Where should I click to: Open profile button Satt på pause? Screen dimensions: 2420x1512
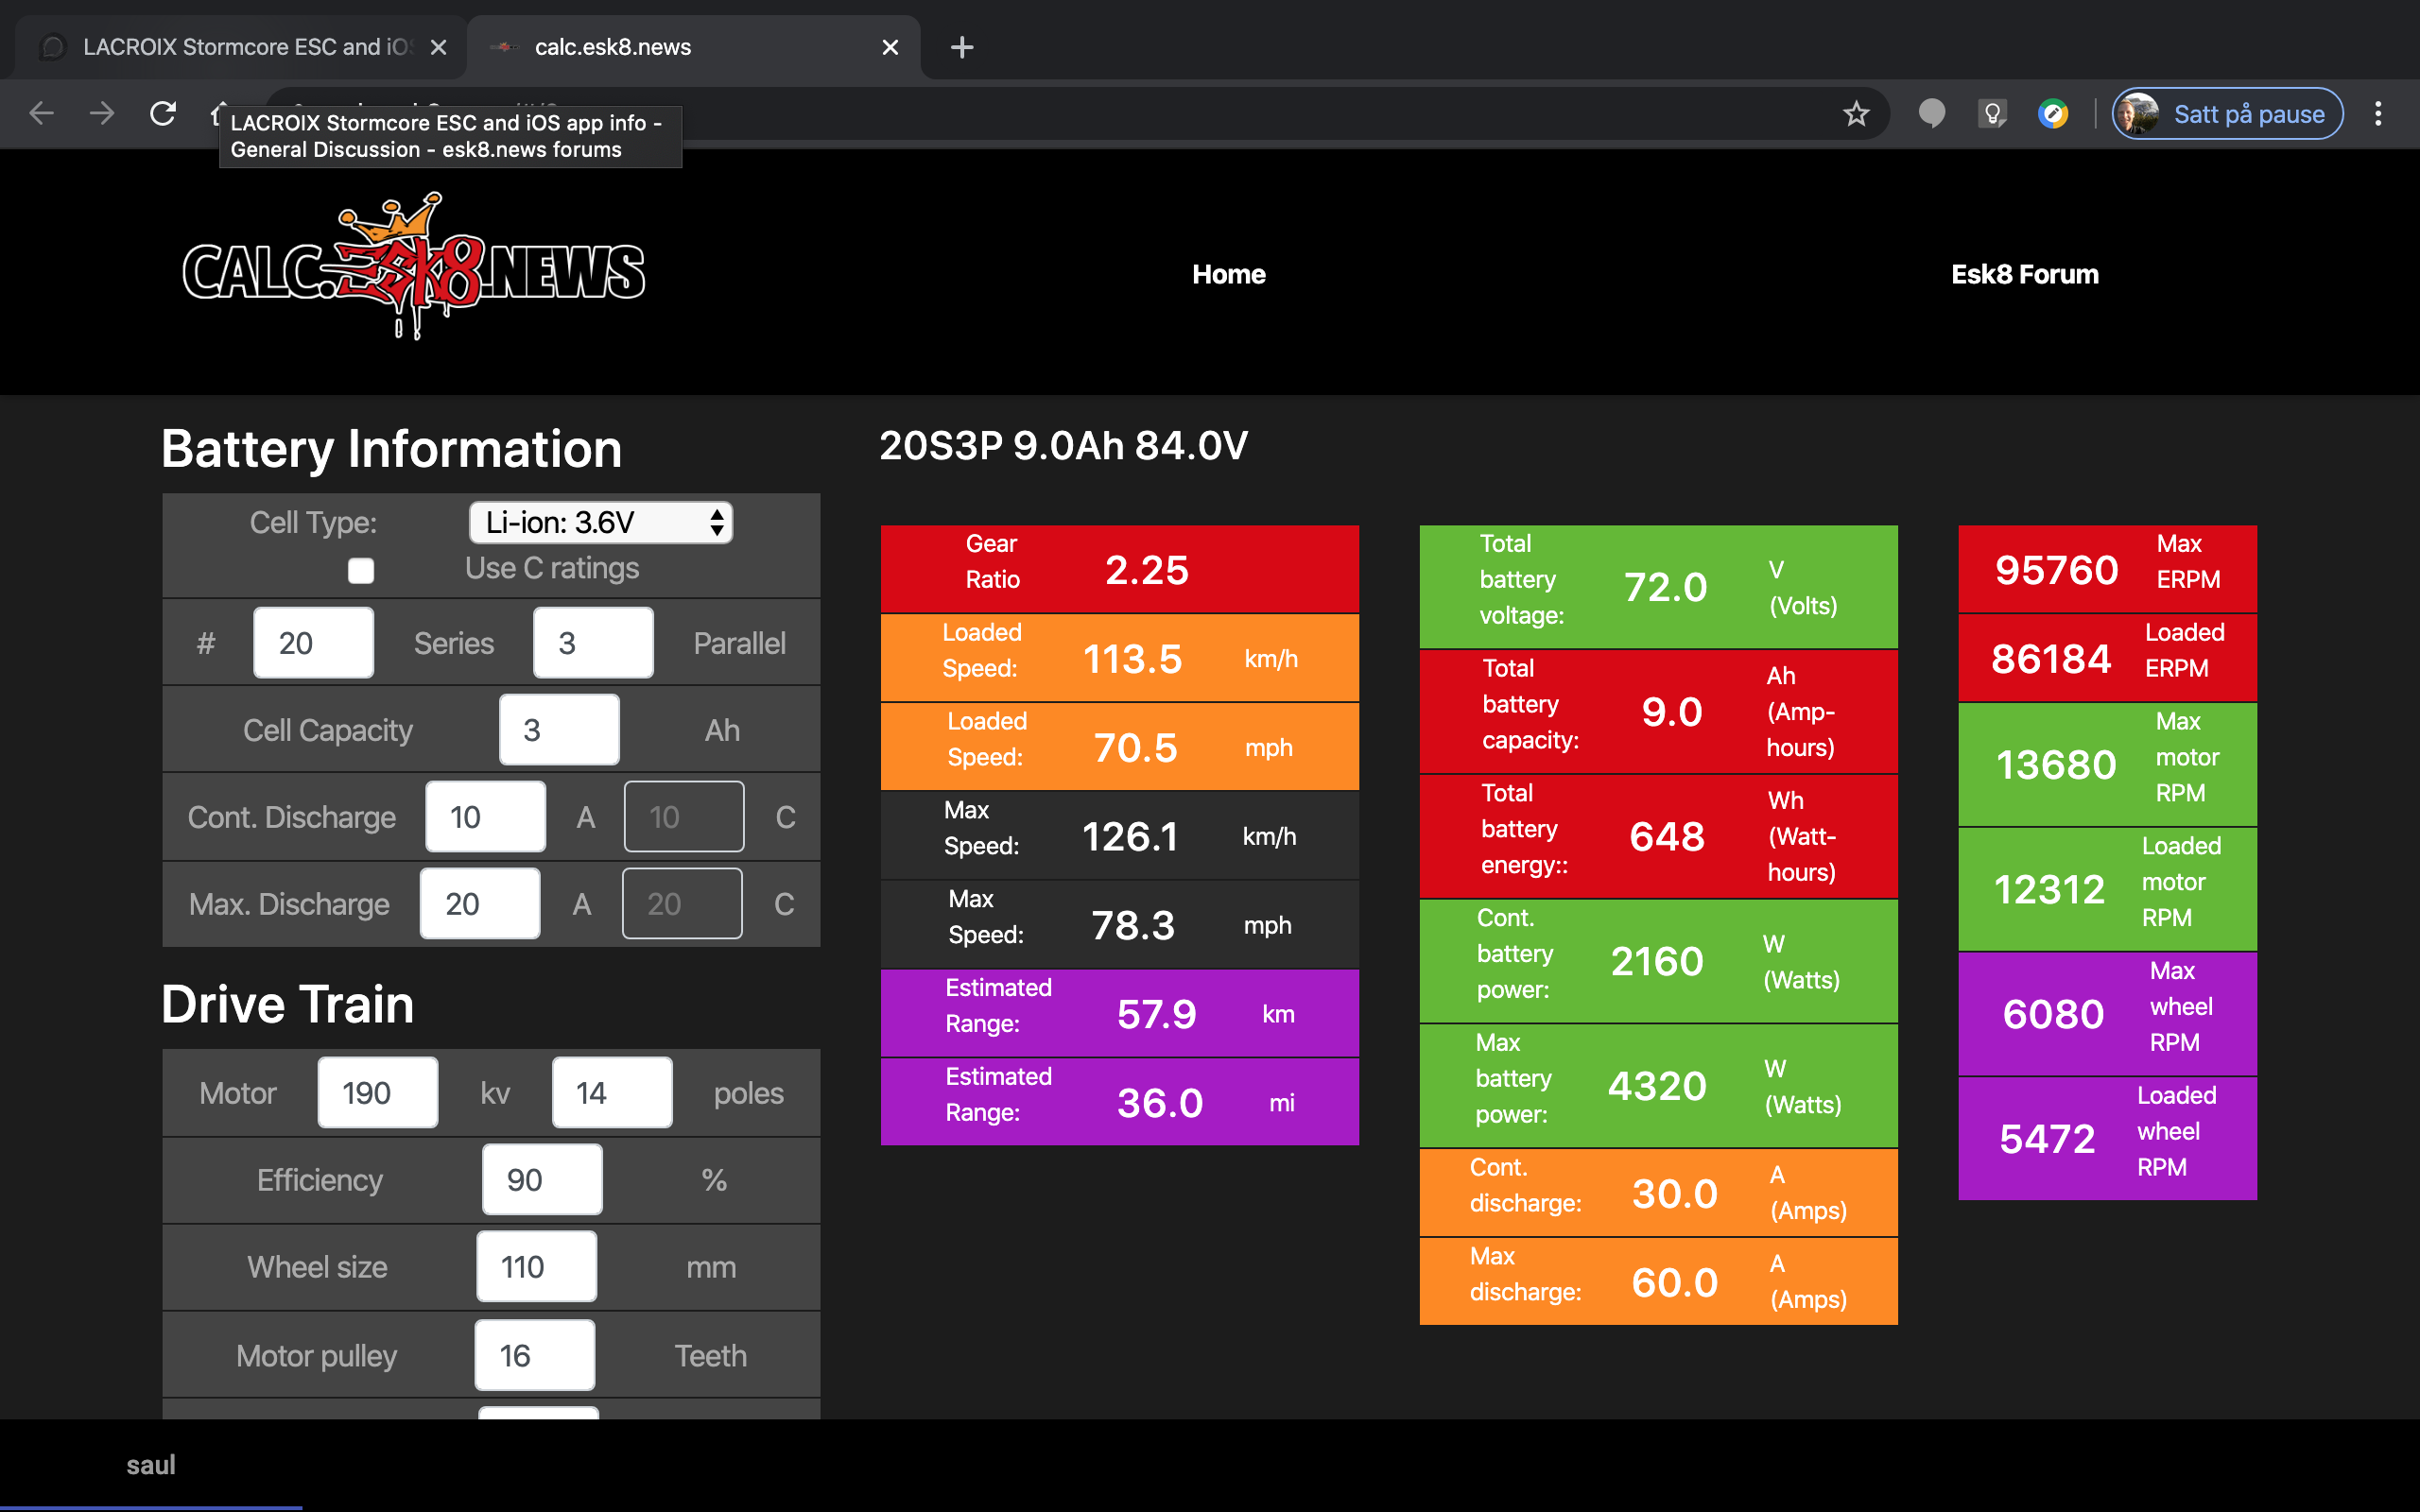(x=2227, y=114)
